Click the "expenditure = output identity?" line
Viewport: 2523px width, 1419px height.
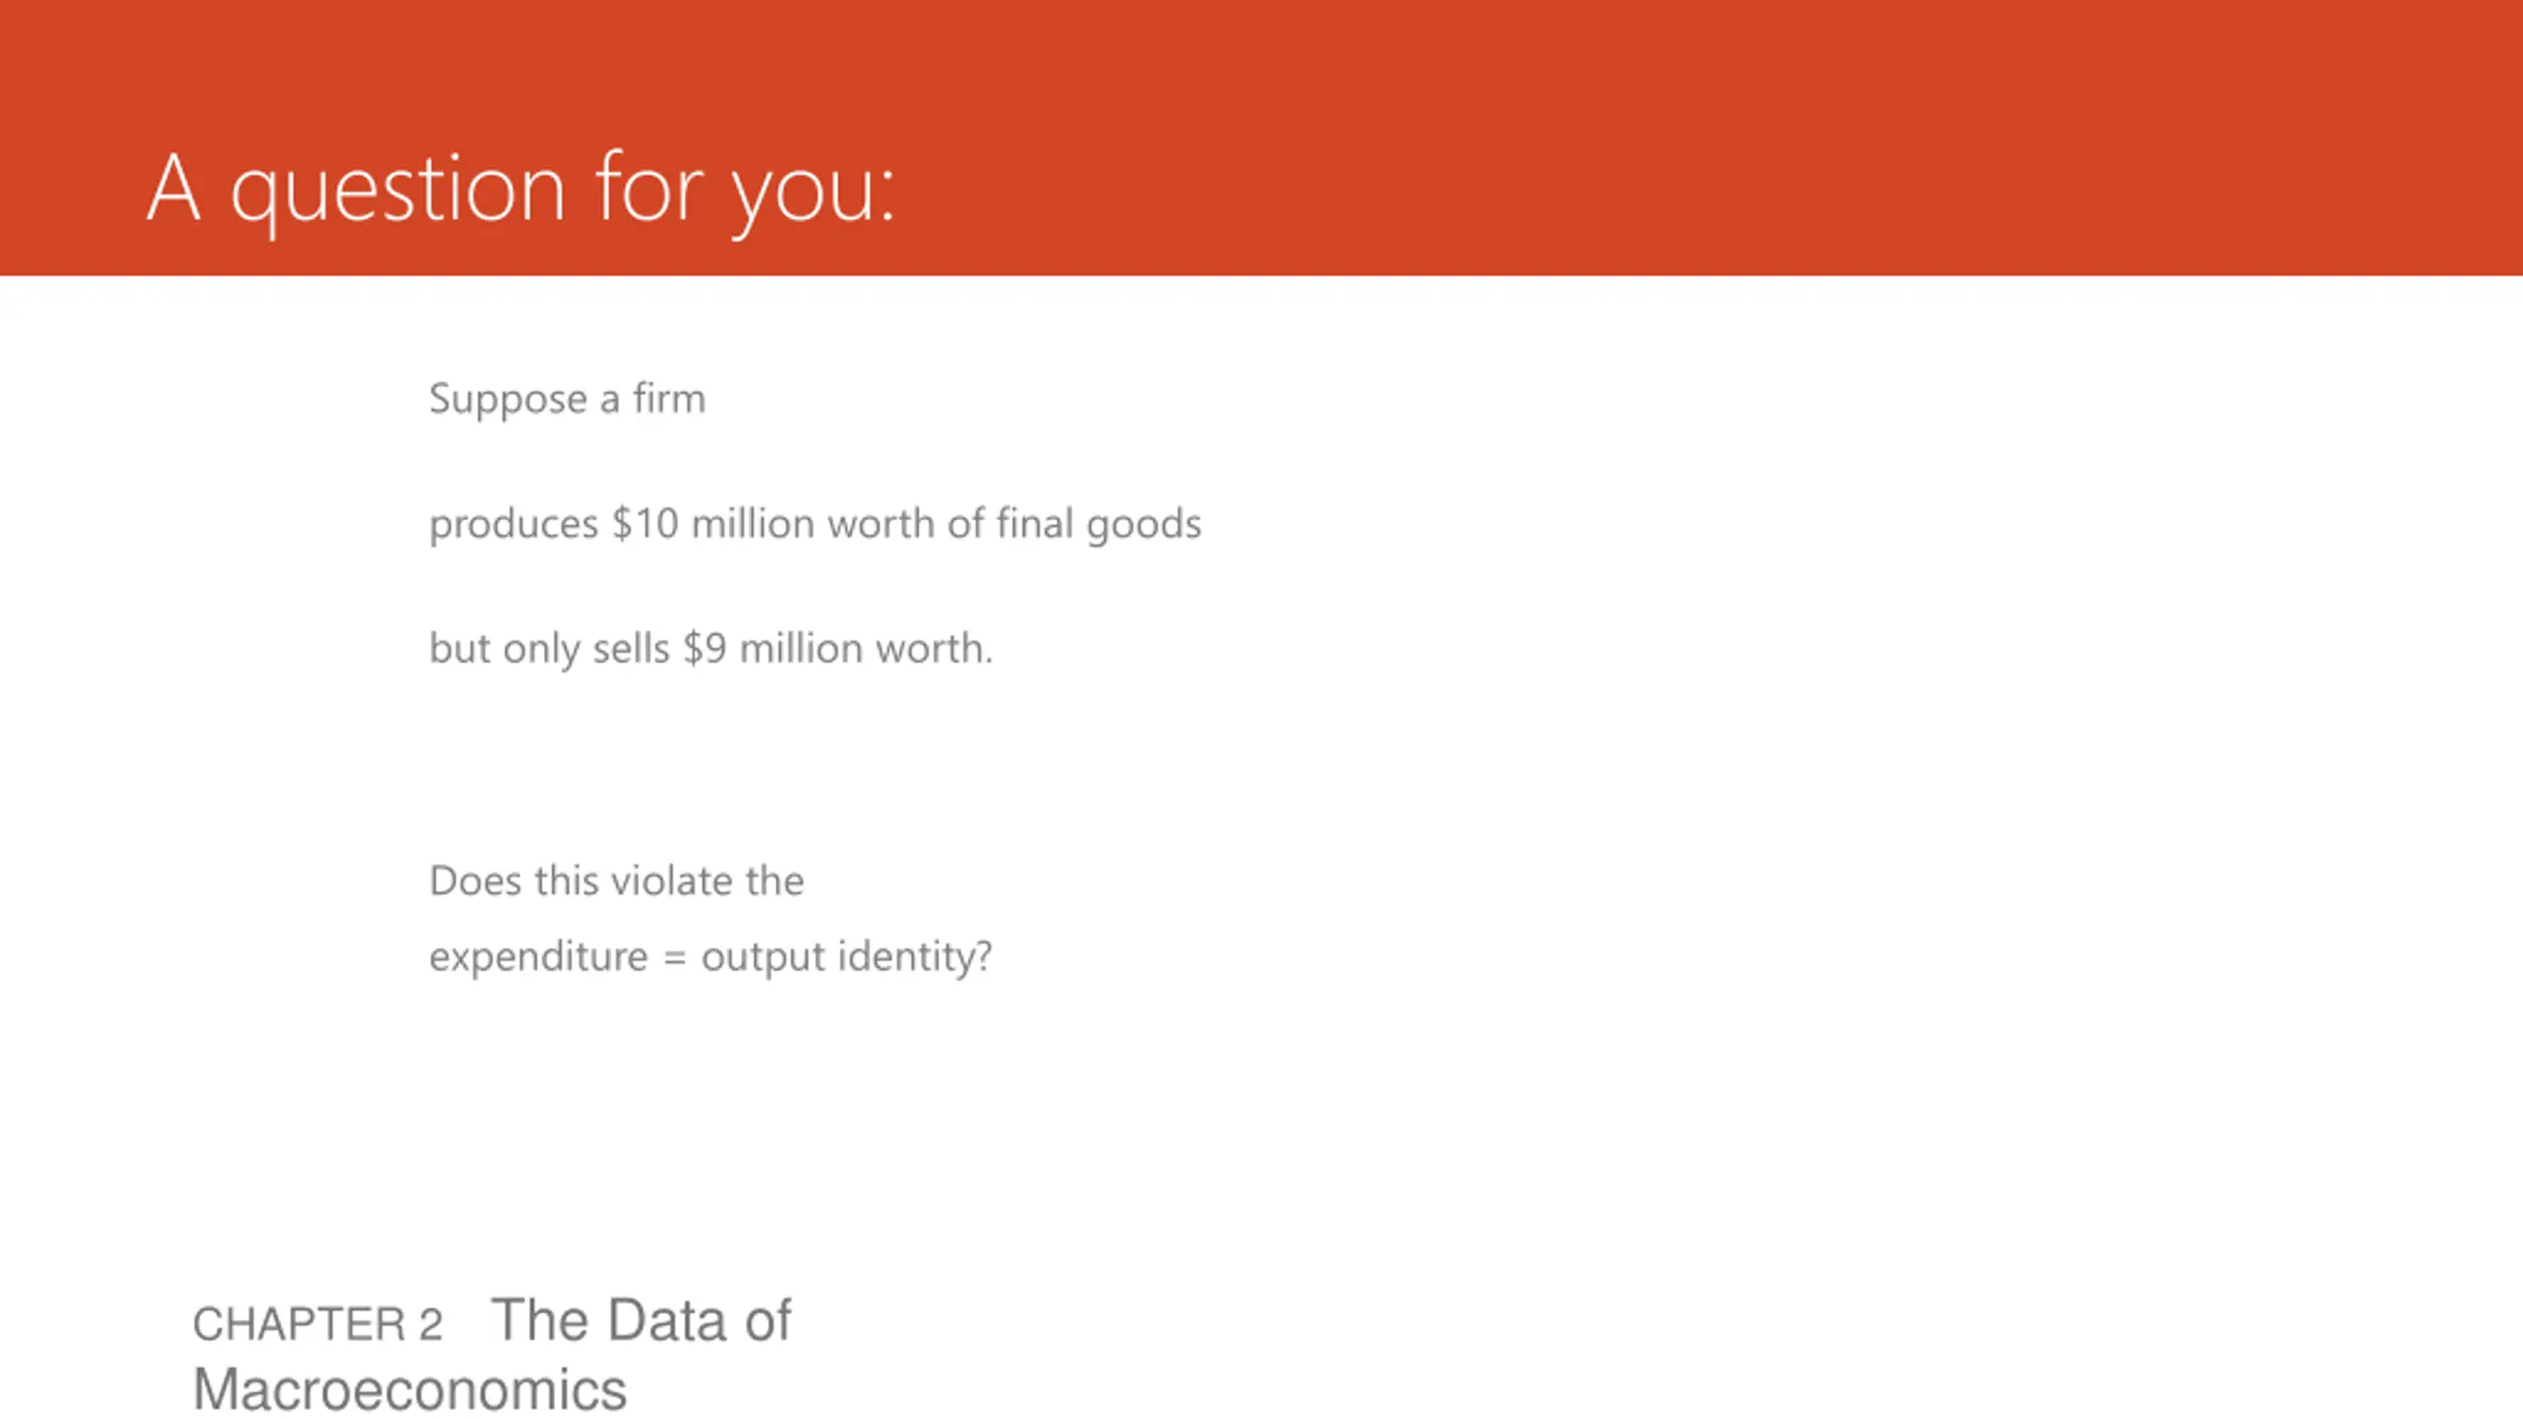(711, 957)
